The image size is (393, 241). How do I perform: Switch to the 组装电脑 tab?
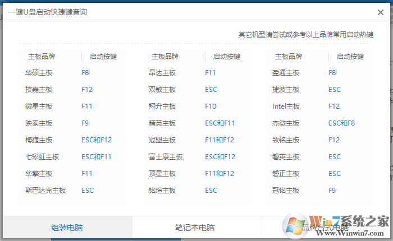tap(67, 228)
